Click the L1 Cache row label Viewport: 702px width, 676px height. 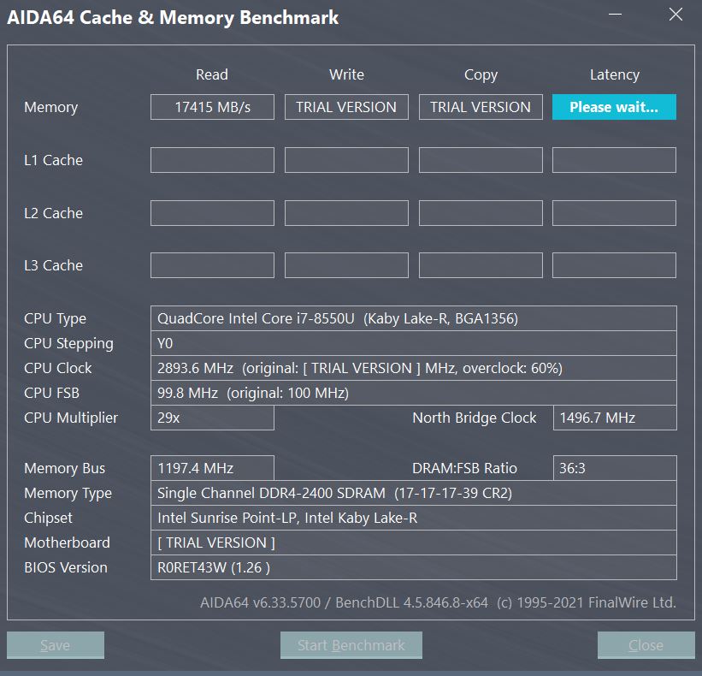click(x=53, y=160)
